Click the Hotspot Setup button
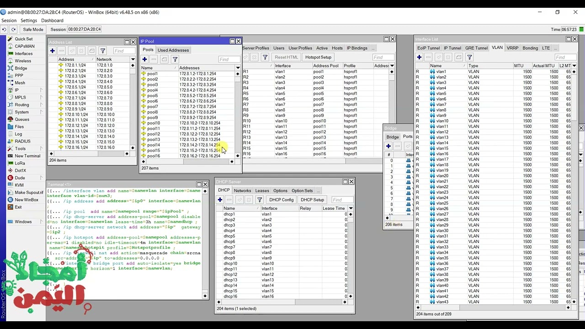 coord(318,57)
